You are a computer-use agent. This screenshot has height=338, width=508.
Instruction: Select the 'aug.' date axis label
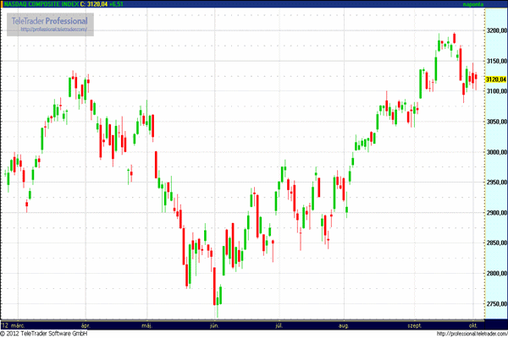[344, 324]
